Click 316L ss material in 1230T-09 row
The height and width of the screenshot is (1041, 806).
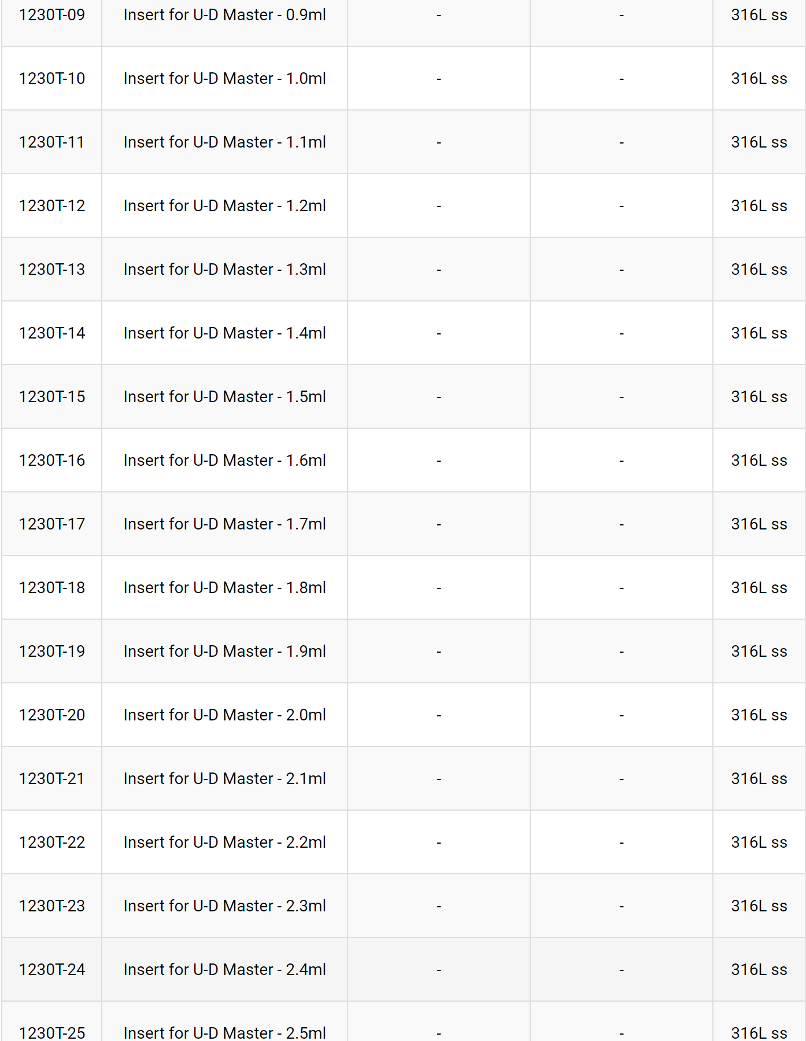759,15
